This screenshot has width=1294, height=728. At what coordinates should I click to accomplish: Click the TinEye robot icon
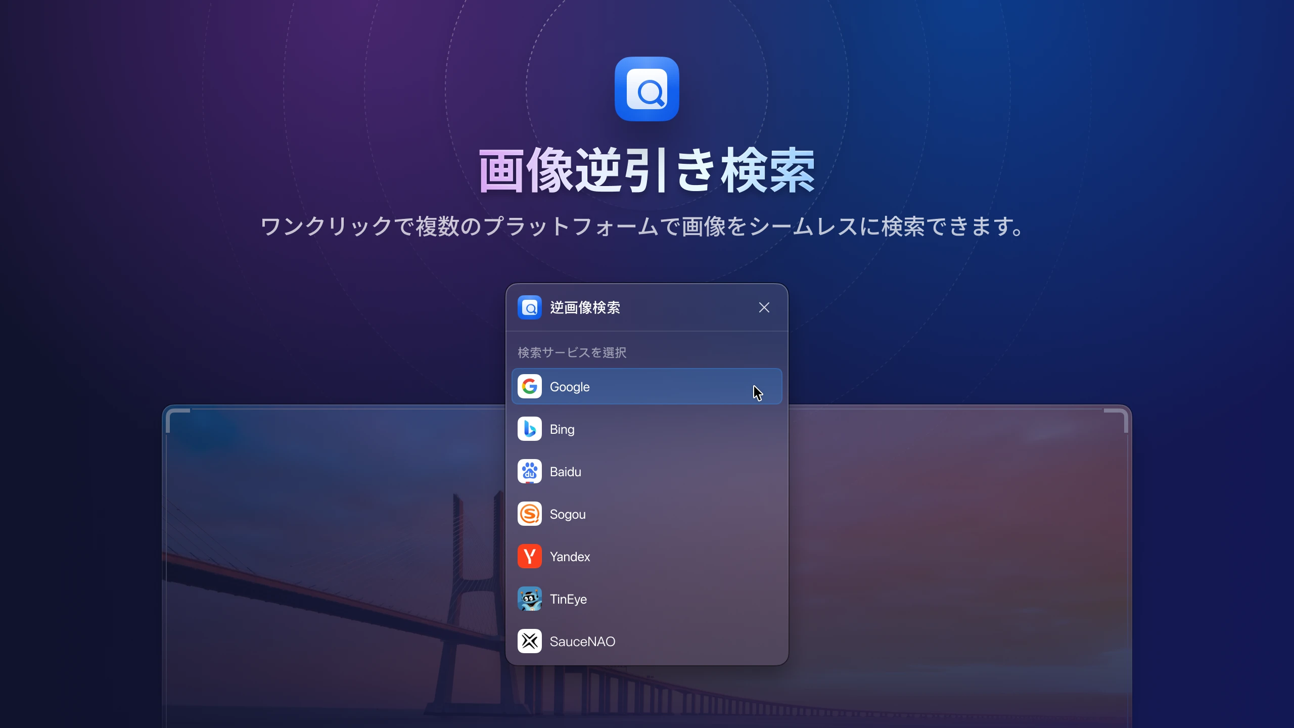point(529,599)
